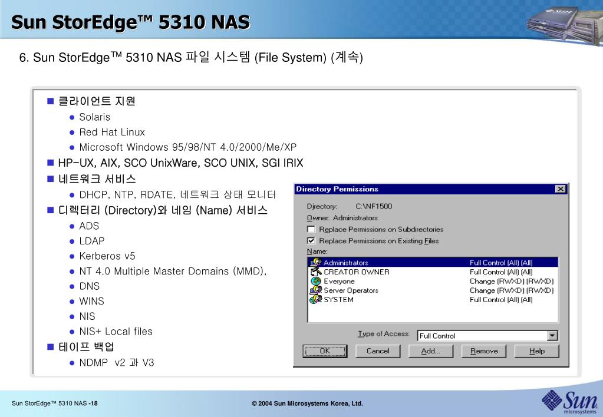Select the CREATOR OWNER entry name

point(357,272)
